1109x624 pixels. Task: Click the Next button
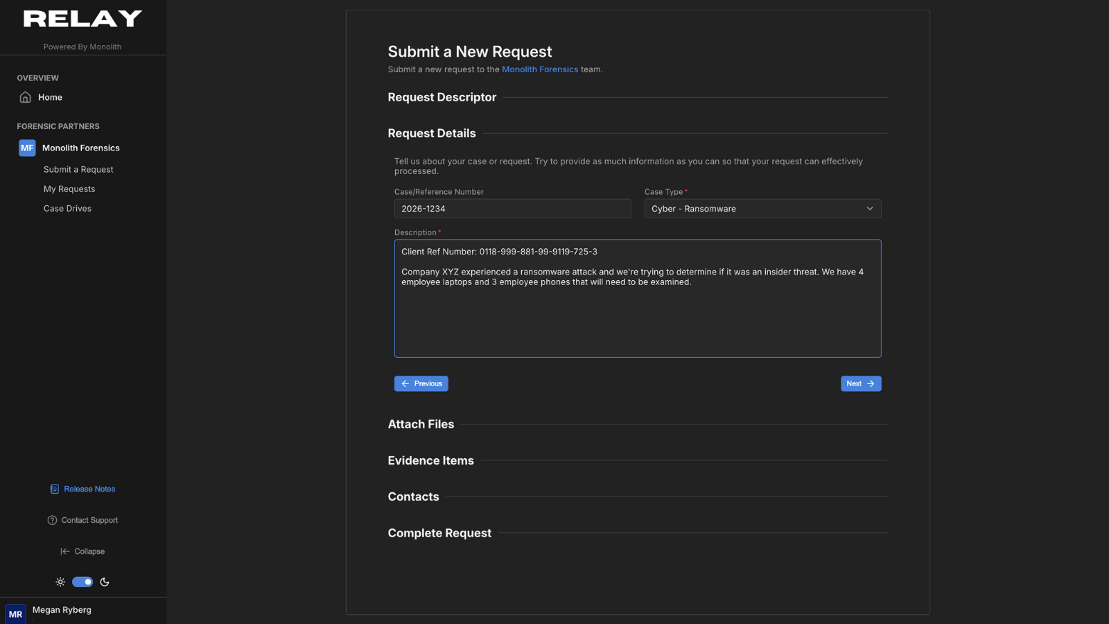click(861, 383)
